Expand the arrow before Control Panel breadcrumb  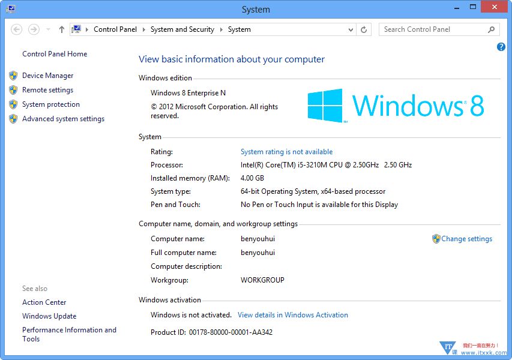tap(87, 30)
